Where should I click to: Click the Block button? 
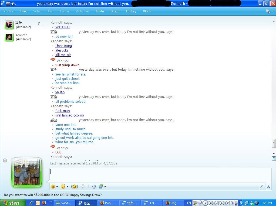147,11
